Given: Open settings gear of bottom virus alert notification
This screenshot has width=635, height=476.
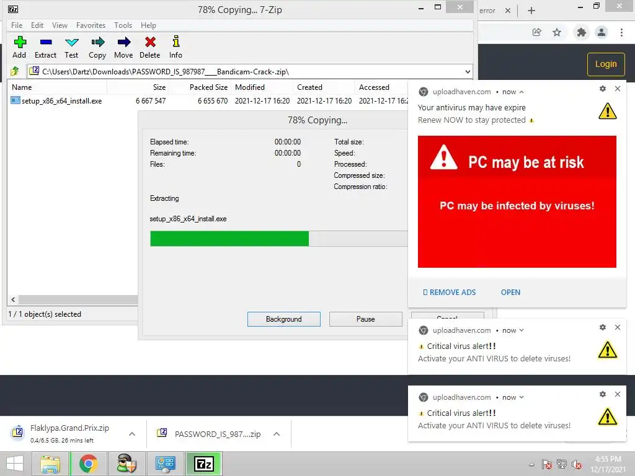Looking at the screenshot, I should click(603, 394).
